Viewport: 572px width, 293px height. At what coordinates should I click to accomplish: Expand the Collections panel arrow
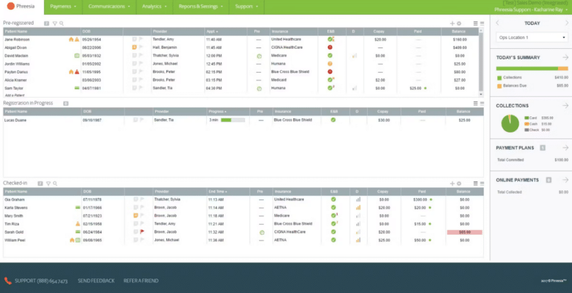[x=565, y=106]
